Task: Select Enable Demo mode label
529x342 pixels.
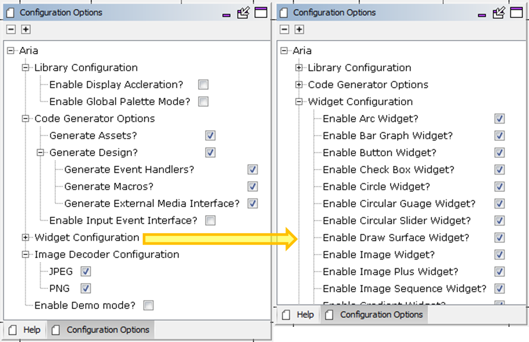Action: (x=85, y=305)
